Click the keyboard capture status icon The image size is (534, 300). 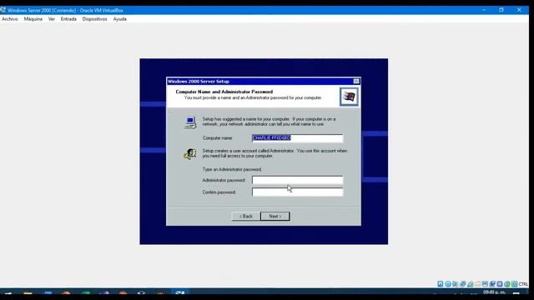[514, 283]
